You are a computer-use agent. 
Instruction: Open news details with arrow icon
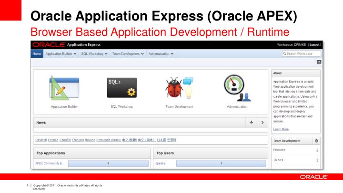(x=262, y=122)
